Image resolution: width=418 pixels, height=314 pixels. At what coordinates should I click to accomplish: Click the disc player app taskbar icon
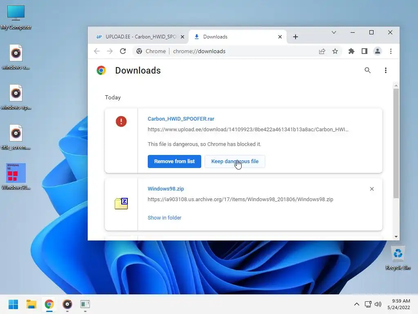point(67,304)
